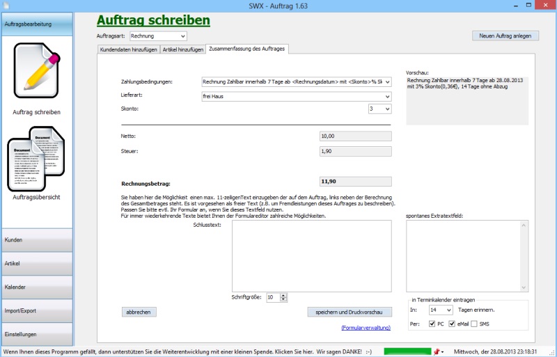
Task: Switch to Kundendaten hinzufügen tab
Action: [x=128, y=49]
